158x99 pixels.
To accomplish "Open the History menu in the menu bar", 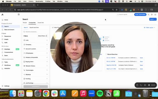I will coord(31,1).
